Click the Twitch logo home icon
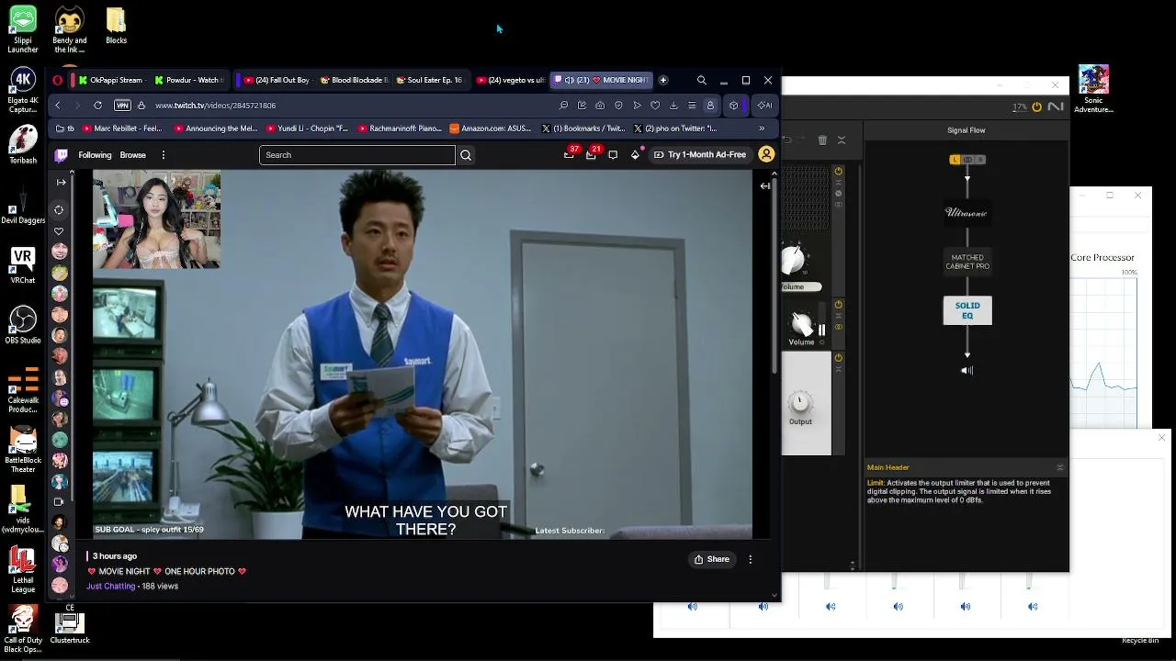 62,155
